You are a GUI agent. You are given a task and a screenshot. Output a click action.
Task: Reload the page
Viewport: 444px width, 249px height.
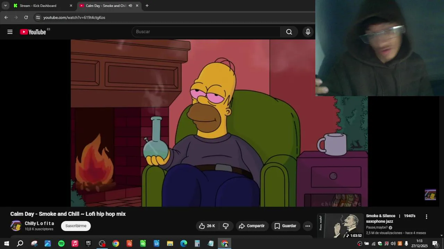point(26,17)
